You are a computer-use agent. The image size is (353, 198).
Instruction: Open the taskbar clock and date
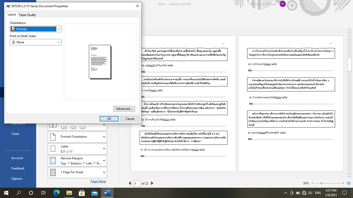pos(331,193)
